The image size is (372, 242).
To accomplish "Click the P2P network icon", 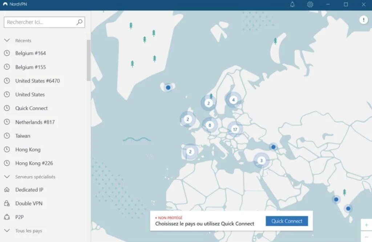I will (7, 217).
